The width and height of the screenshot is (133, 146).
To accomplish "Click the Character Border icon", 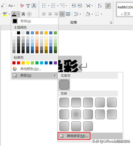I will 34,6.
